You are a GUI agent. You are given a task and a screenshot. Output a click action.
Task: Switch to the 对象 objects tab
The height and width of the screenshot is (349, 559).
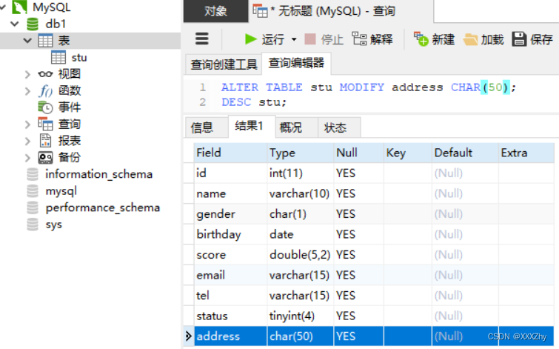pos(215,11)
